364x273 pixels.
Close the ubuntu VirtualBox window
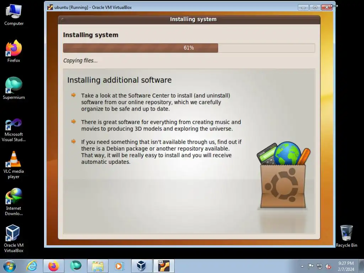(327, 7)
